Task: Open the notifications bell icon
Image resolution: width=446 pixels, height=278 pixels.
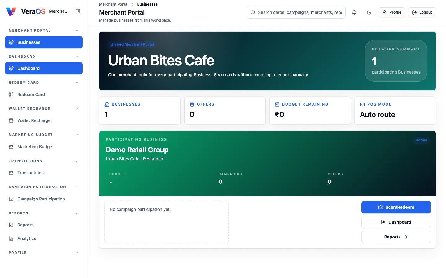Action: pos(354,12)
